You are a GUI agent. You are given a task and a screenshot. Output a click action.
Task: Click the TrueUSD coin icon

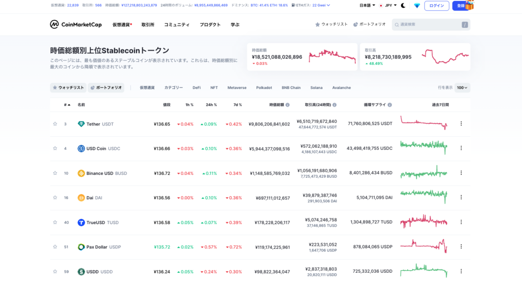[81, 223]
